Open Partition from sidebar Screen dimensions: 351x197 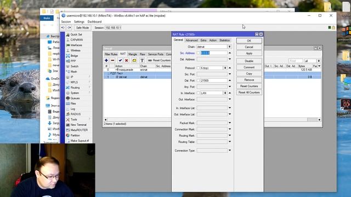[x=75, y=135]
